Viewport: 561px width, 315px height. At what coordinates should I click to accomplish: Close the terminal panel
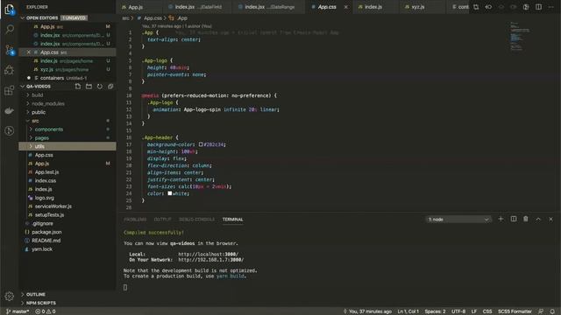550,219
